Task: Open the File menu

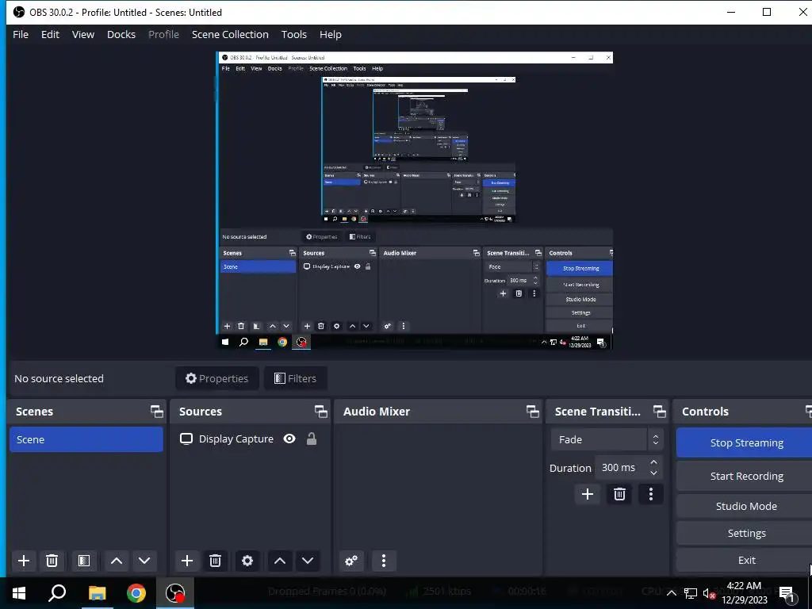Action: (x=21, y=35)
